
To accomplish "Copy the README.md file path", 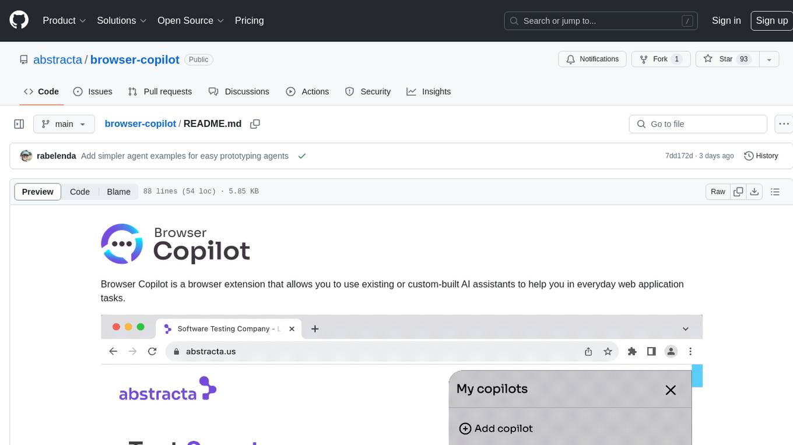I will pos(255,123).
